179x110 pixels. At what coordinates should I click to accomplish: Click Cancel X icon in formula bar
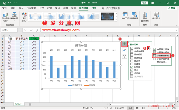click(x=25, y=30)
